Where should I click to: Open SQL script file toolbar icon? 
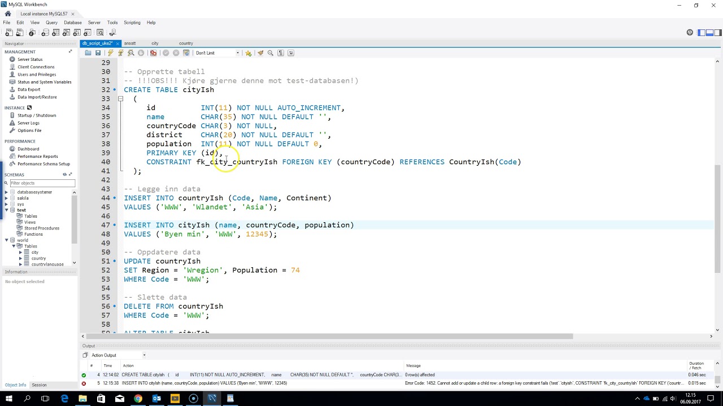[x=19, y=33]
